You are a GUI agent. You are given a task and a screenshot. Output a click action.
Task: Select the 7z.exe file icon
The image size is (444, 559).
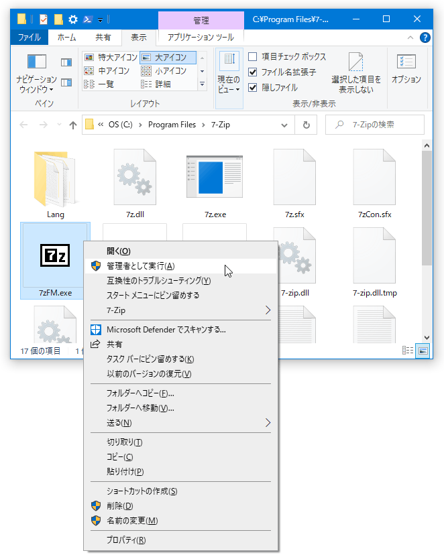(x=215, y=177)
